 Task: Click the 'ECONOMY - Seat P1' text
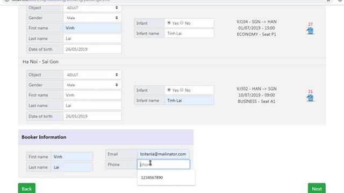coord(256,34)
